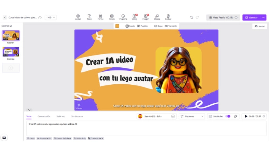The image size is (269, 154).
Task: Switch to the Sin discurso tab
Action: (77, 116)
